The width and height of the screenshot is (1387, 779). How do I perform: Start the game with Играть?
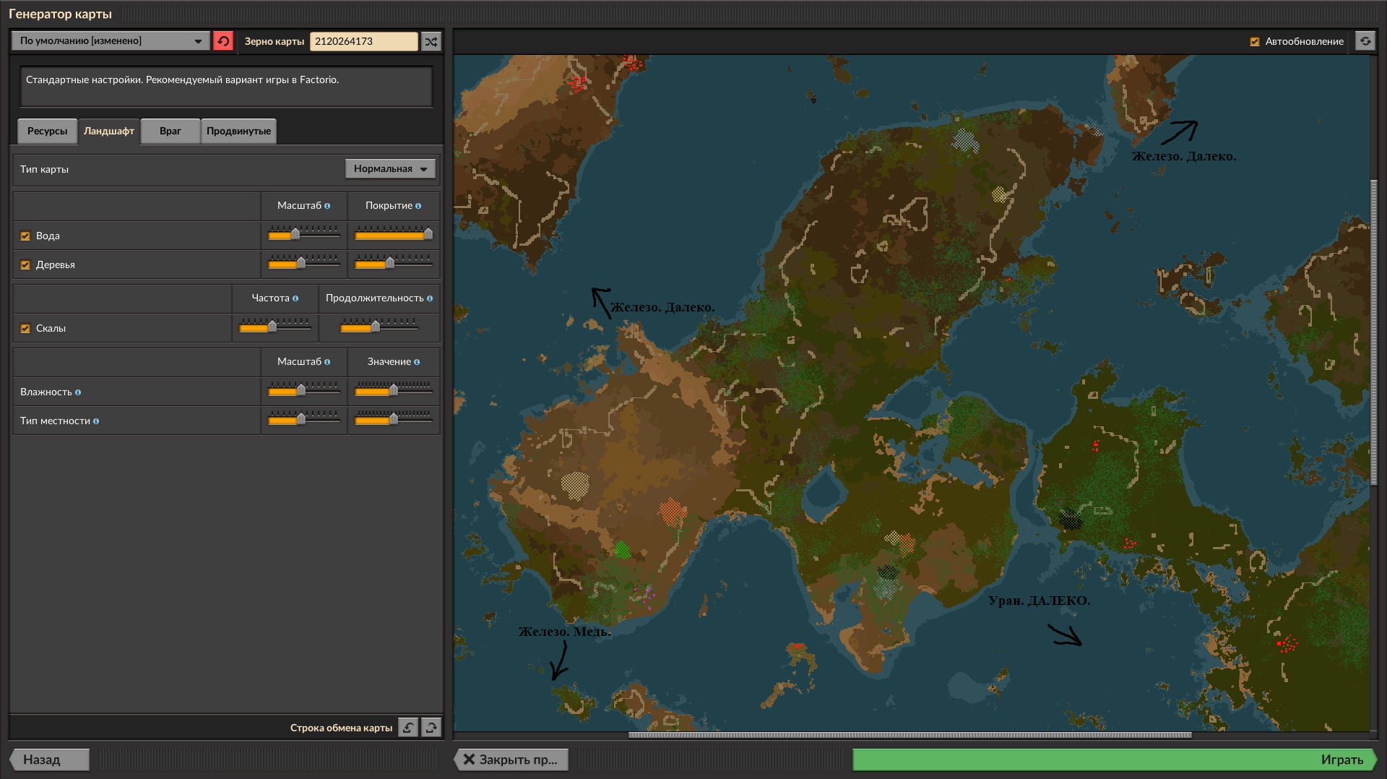point(1115,759)
